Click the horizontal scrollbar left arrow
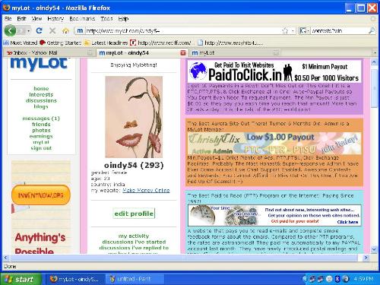 click(x=6, y=258)
